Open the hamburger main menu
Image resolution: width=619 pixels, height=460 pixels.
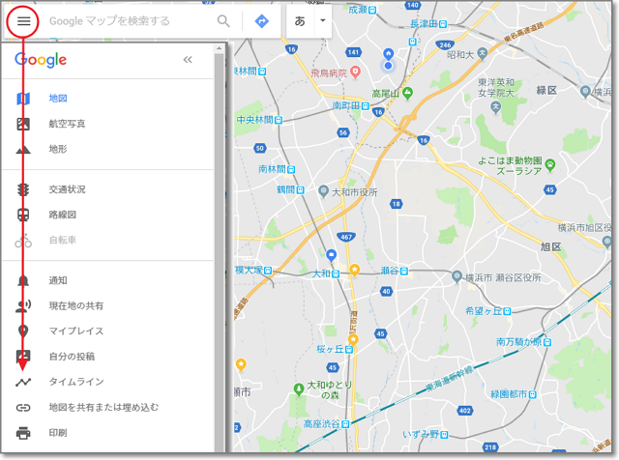[24, 20]
